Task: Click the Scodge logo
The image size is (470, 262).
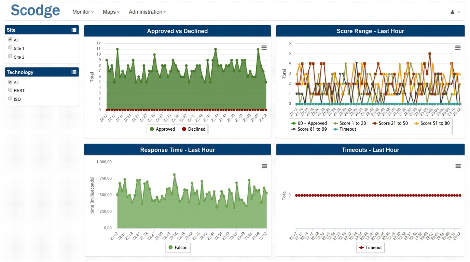Action: (x=35, y=11)
